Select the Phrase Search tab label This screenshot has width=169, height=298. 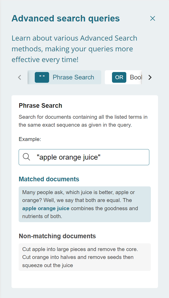click(73, 77)
